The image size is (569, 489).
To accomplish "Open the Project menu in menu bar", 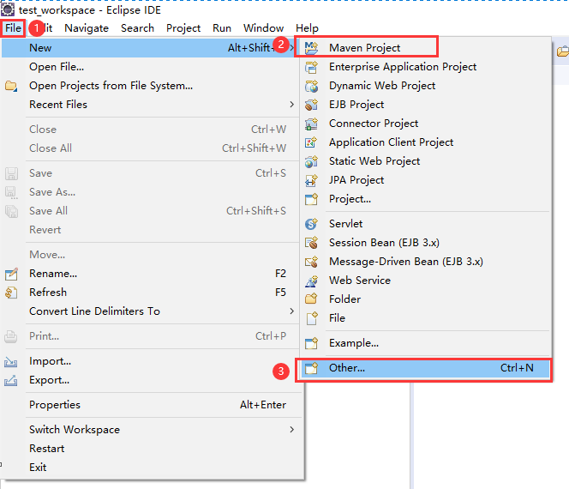I will click(x=183, y=28).
